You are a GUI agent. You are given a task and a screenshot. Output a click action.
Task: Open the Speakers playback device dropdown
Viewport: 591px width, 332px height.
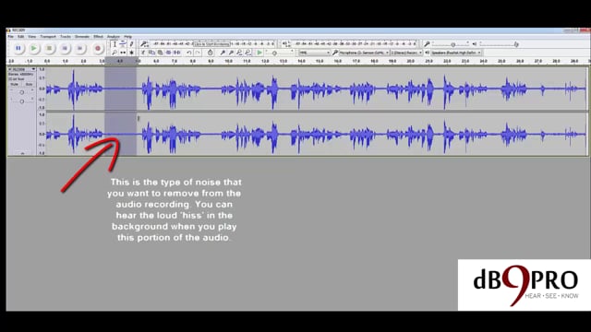[456, 53]
